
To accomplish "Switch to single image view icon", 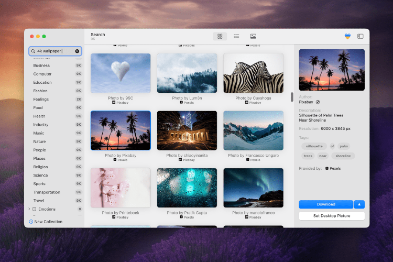I will click(x=253, y=36).
